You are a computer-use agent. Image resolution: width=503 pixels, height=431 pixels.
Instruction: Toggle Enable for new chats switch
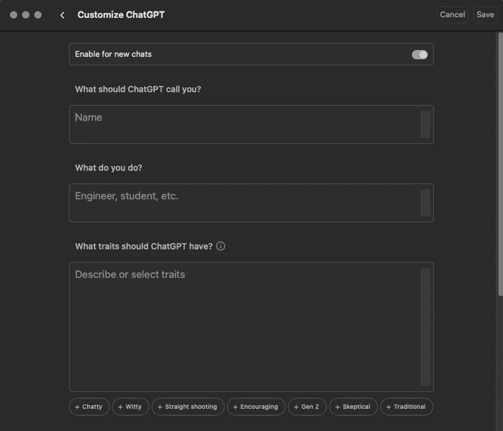click(420, 55)
